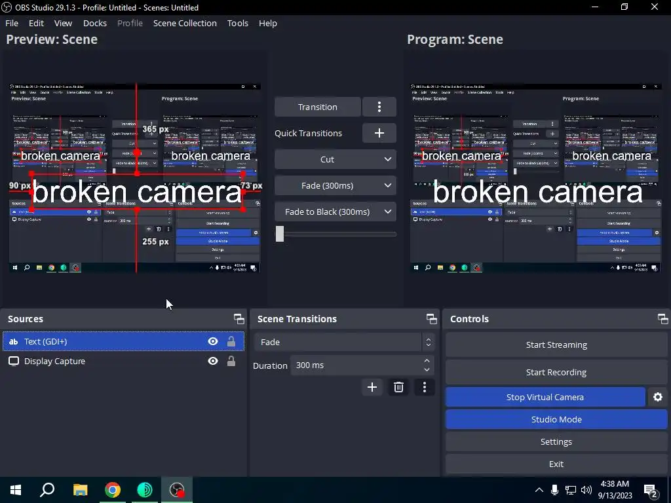The height and width of the screenshot is (503, 671).
Task: Open the Windows Start menu
Action: tap(16, 490)
